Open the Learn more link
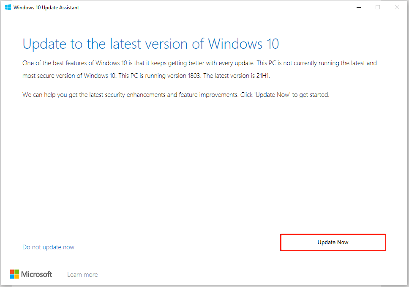This screenshot has height=287, width=409. coord(82,275)
